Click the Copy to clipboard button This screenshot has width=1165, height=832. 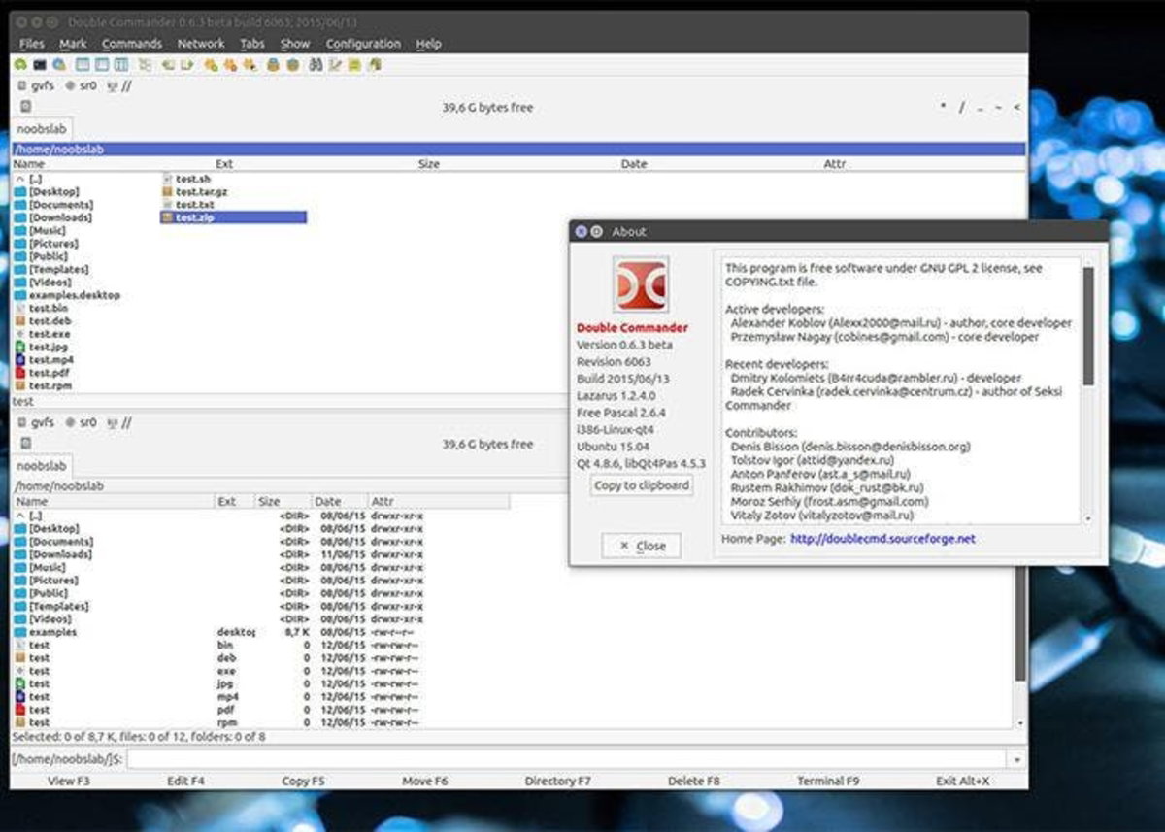[642, 485]
